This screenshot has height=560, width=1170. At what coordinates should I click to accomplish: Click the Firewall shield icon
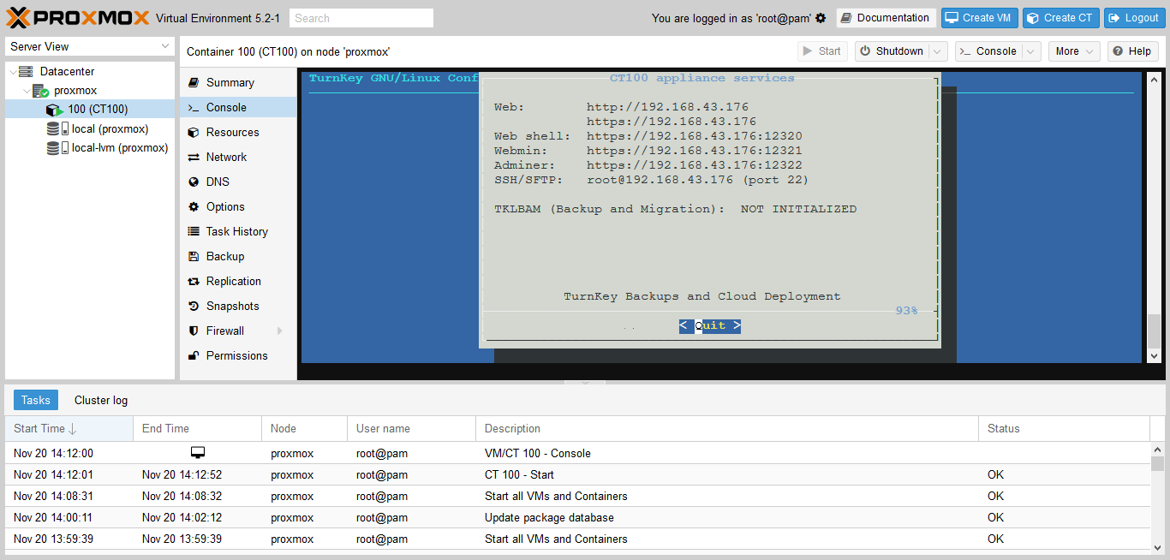point(194,331)
